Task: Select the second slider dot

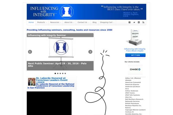Action: point(58,73)
